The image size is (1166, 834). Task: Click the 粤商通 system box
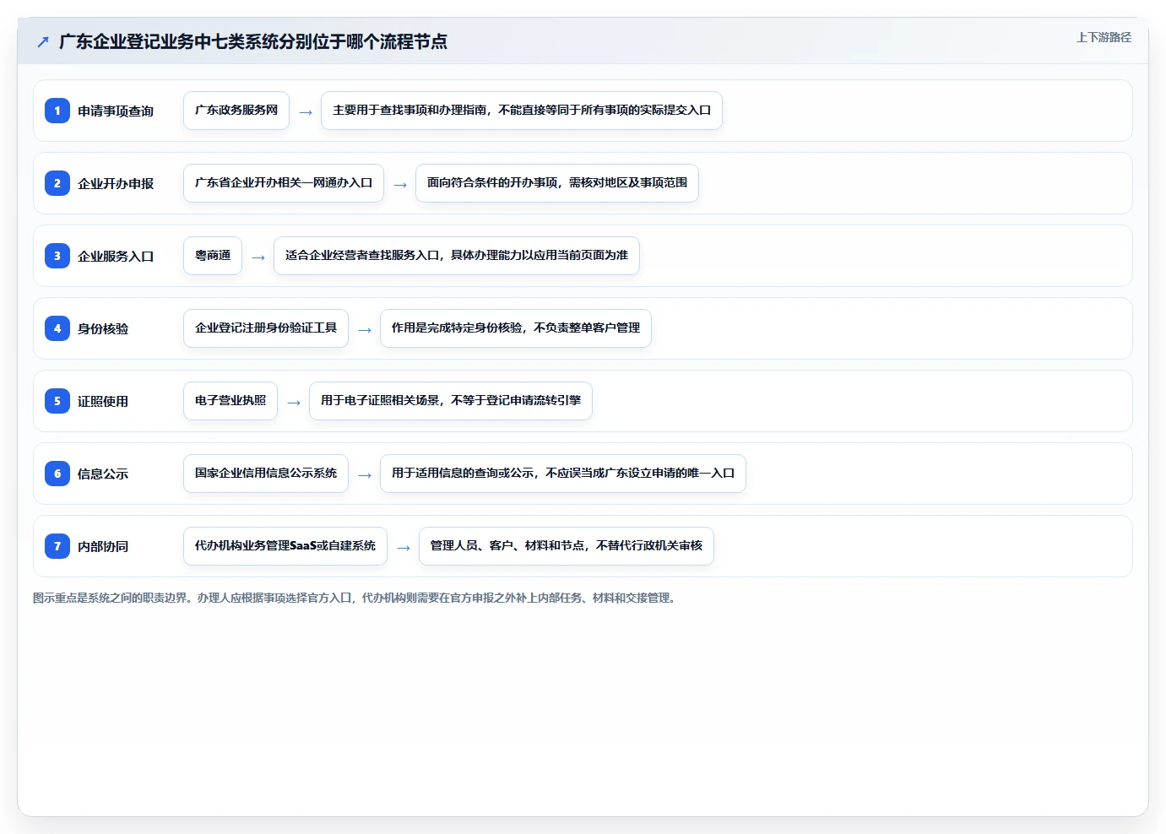pyautogui.click(x=213, y=256)
